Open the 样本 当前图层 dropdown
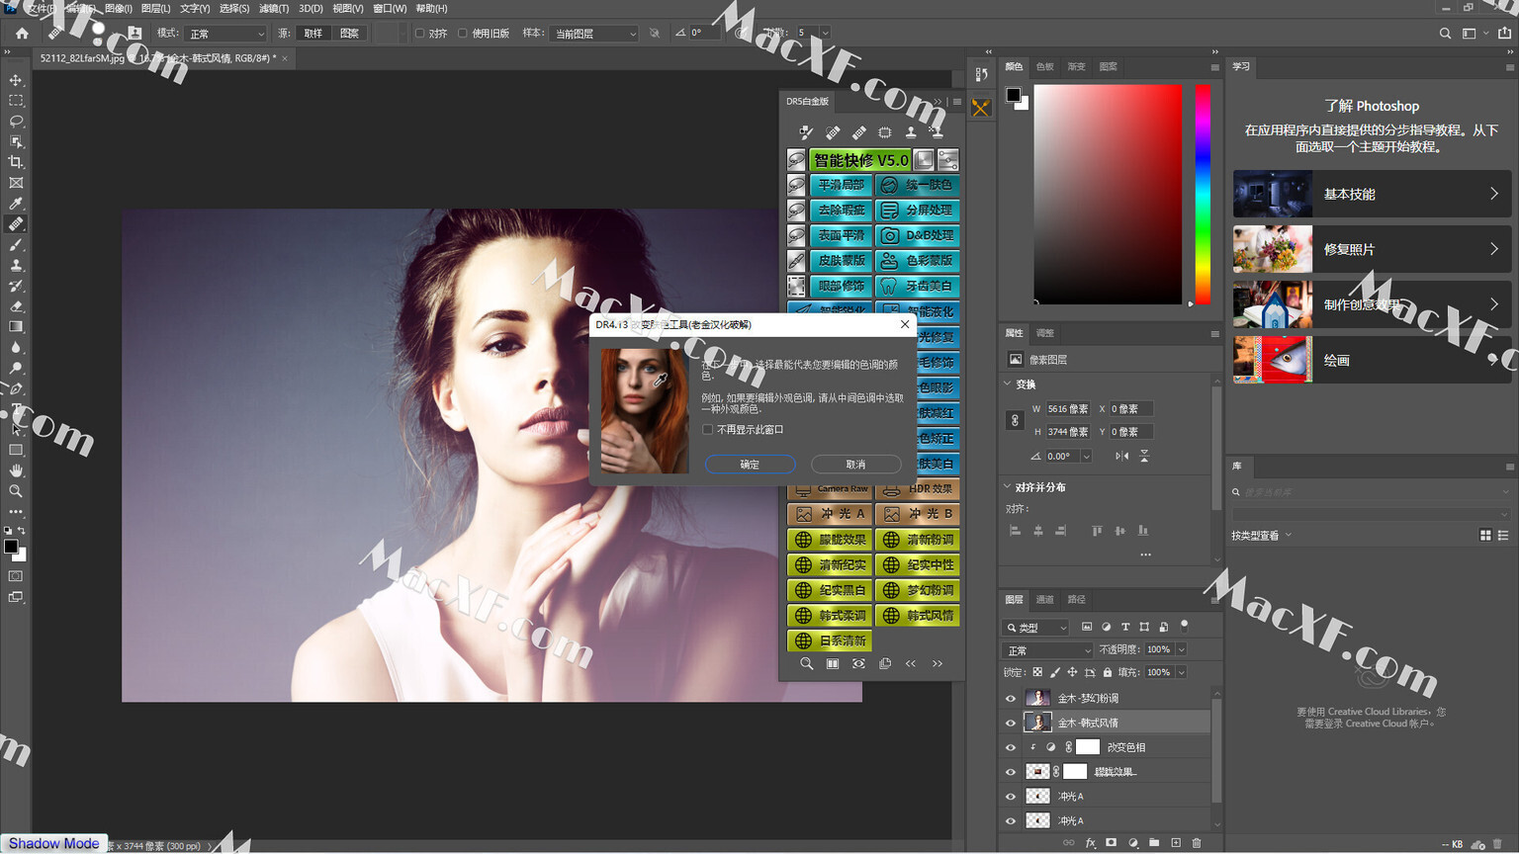 click(593, 34)
